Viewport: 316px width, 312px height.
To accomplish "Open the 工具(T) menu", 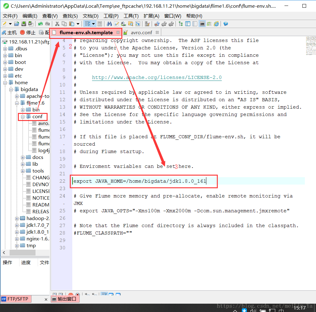I will [131, 16].
